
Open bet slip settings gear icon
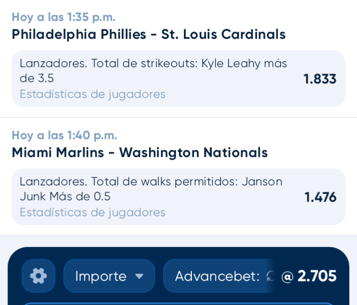pos(39,276)
